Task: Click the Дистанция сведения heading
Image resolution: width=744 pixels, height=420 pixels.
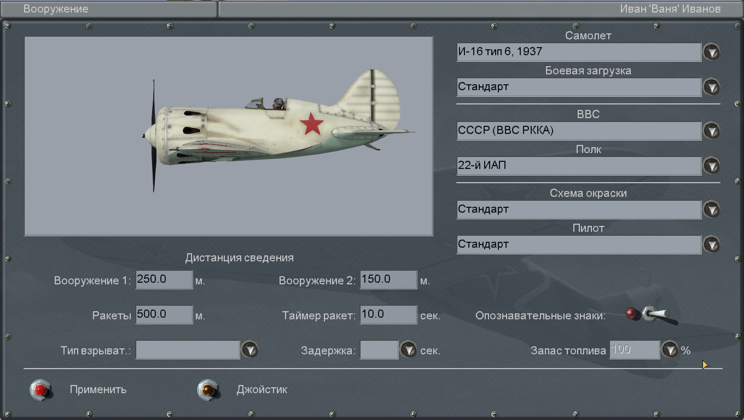Action: tap(239, 258)
